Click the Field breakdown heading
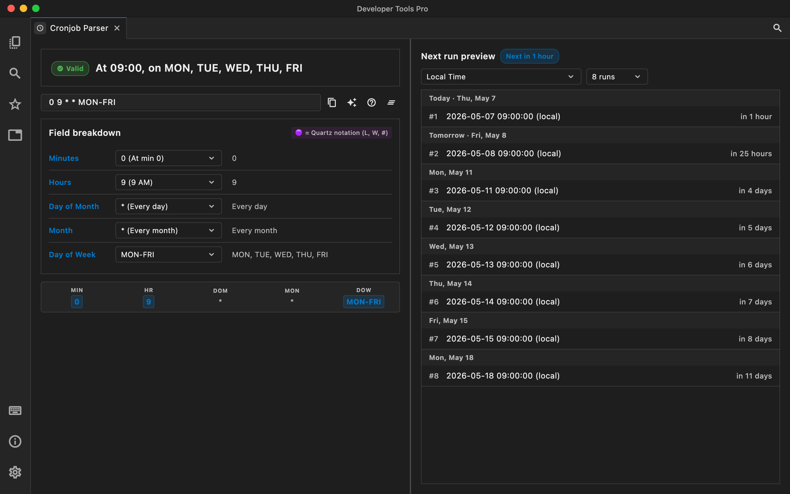The height and width of the screenshot is (494, 790). point(85,133)
